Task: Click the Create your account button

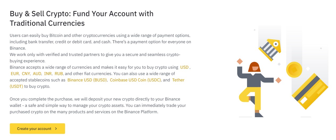Action: [37, 129]
